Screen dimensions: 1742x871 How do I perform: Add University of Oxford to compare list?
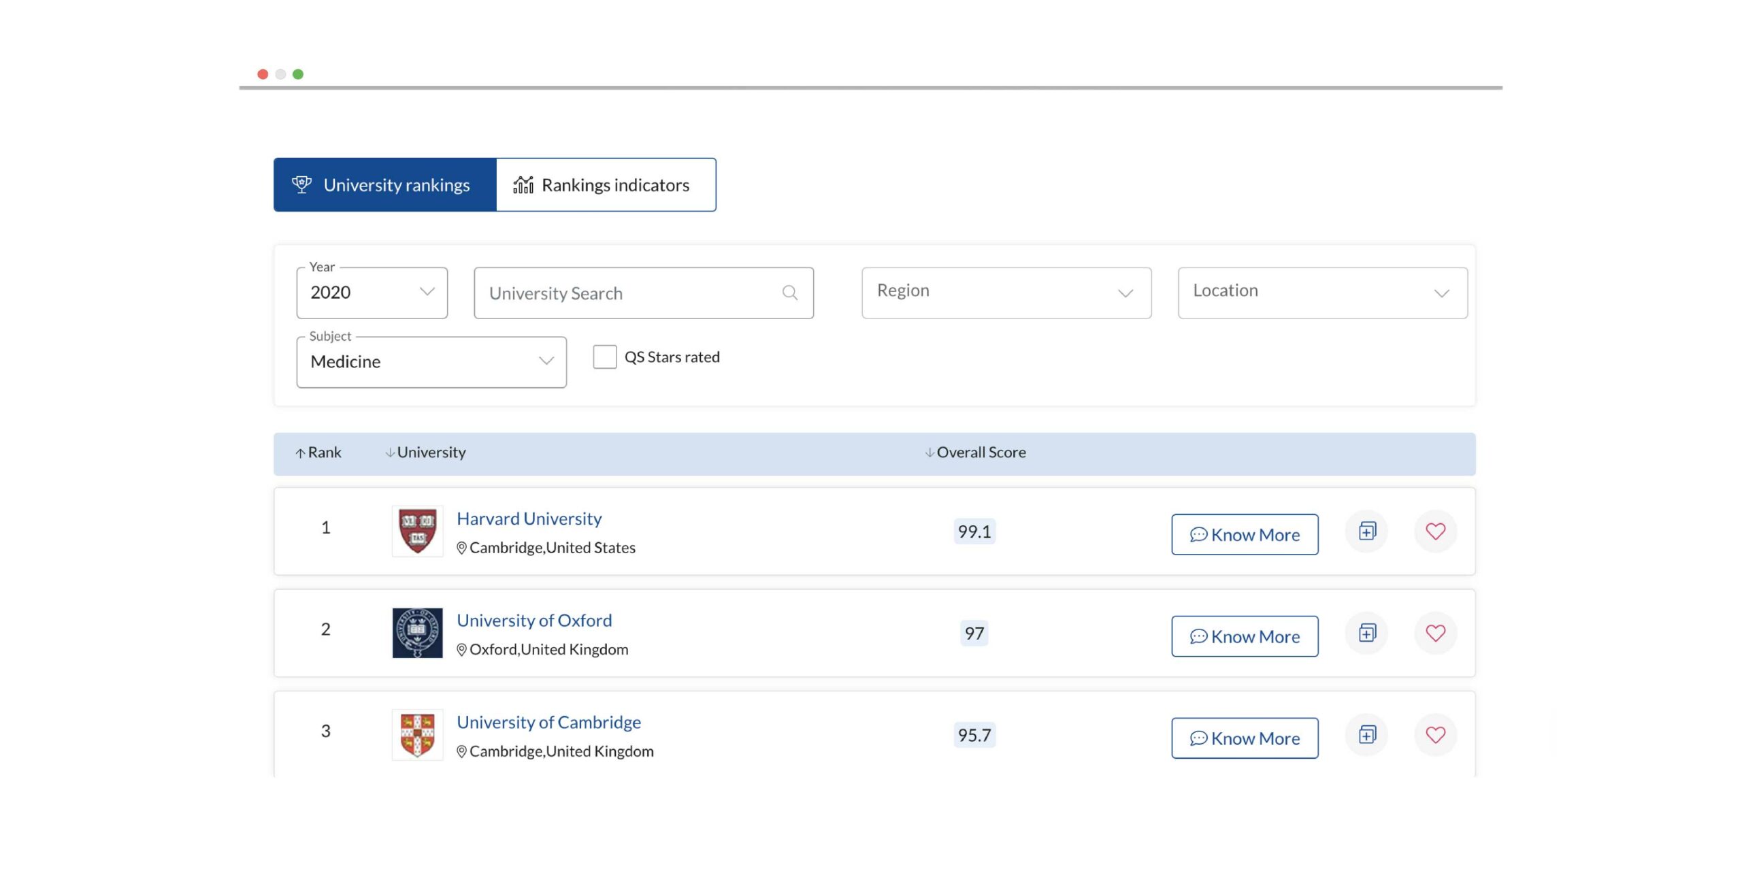click(1367, 633)
